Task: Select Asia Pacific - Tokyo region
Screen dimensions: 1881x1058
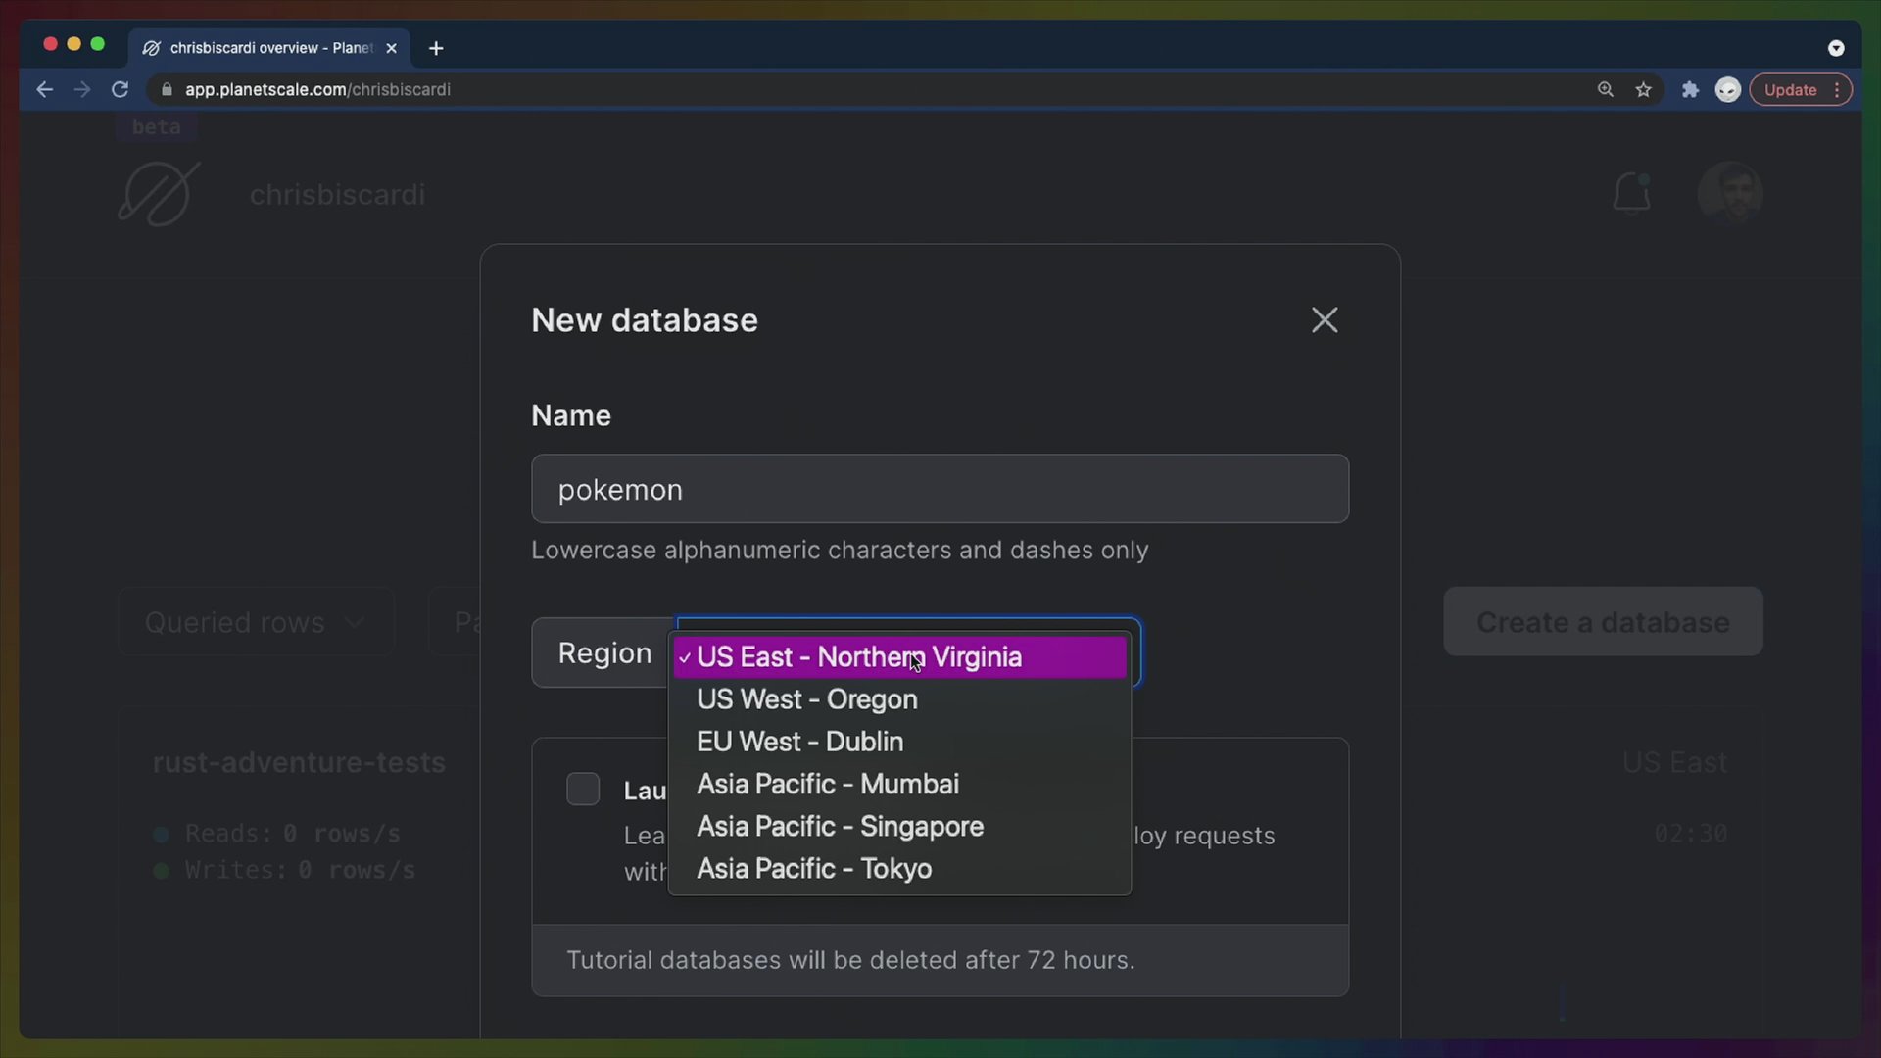Action: click(x=899, y=868)
